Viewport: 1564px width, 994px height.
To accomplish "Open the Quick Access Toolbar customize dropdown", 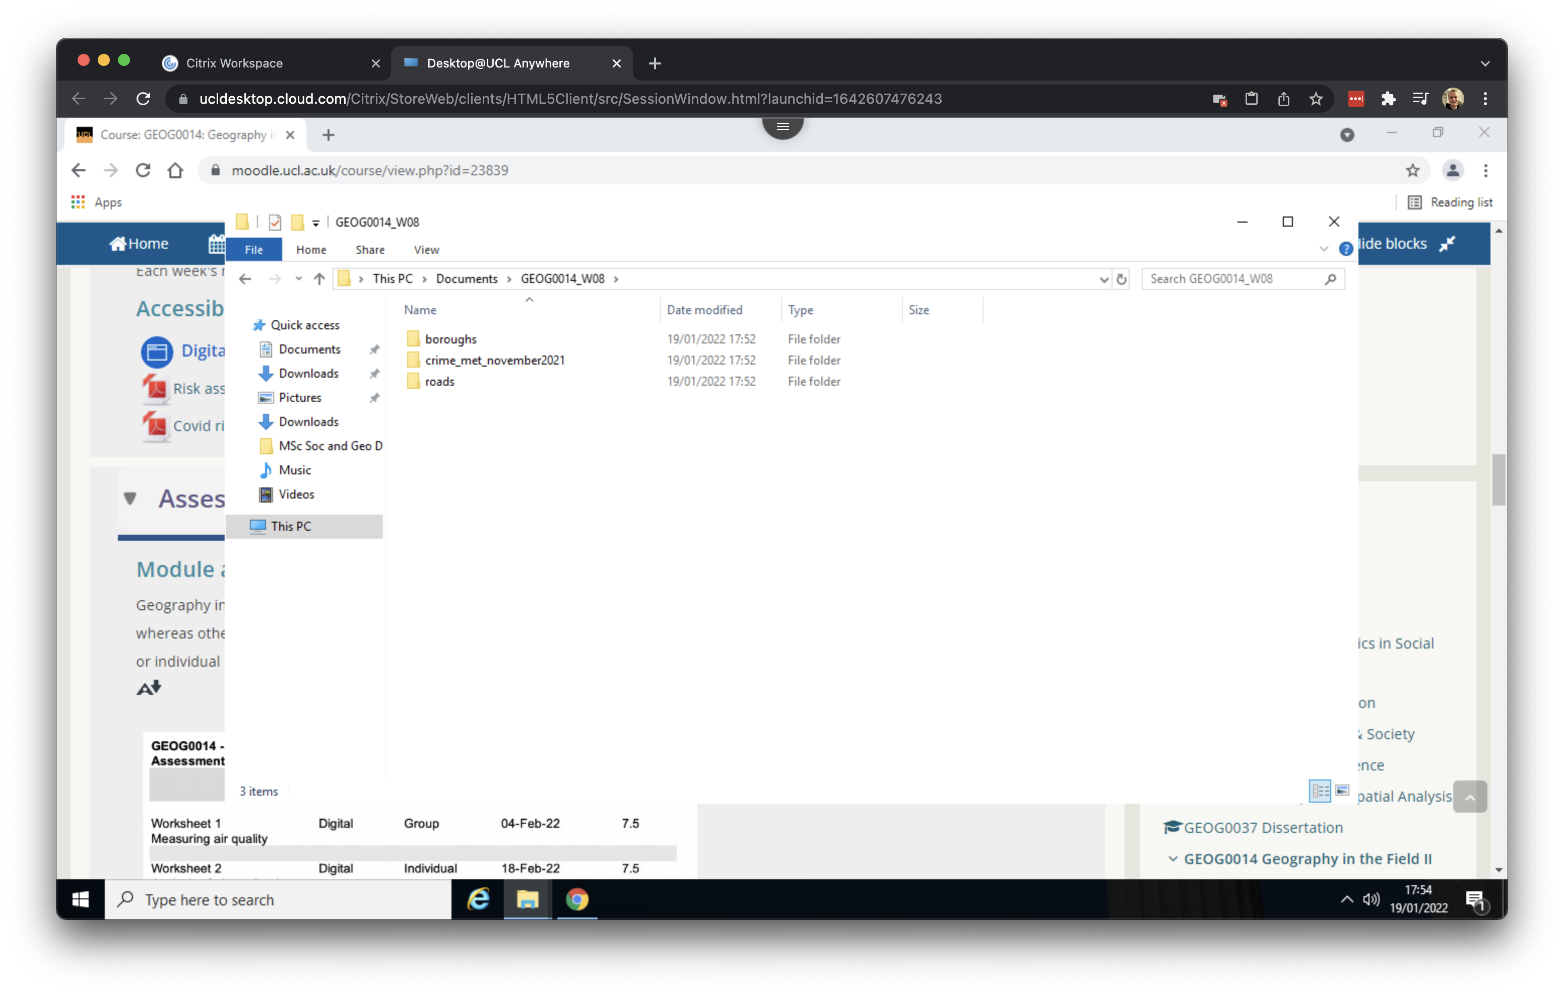I will click(x=316, y=222).
